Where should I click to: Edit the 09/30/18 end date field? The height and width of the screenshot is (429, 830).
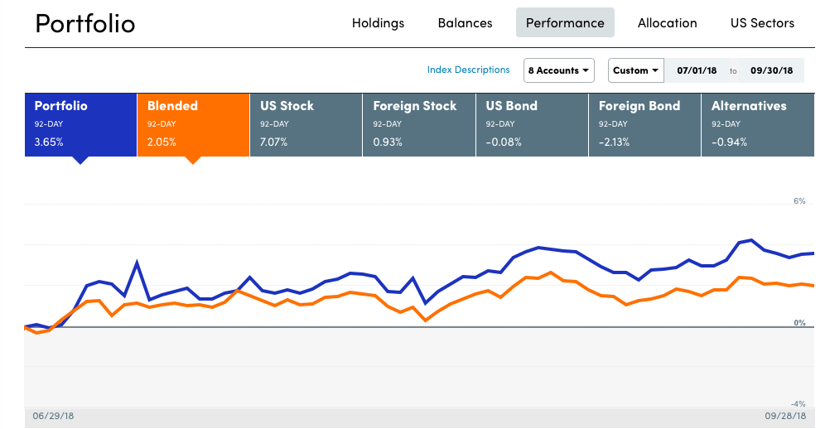coord(771,70)
